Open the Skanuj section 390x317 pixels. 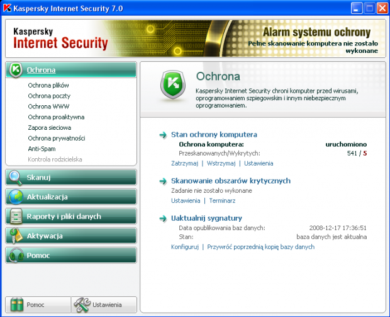[71, 177]
